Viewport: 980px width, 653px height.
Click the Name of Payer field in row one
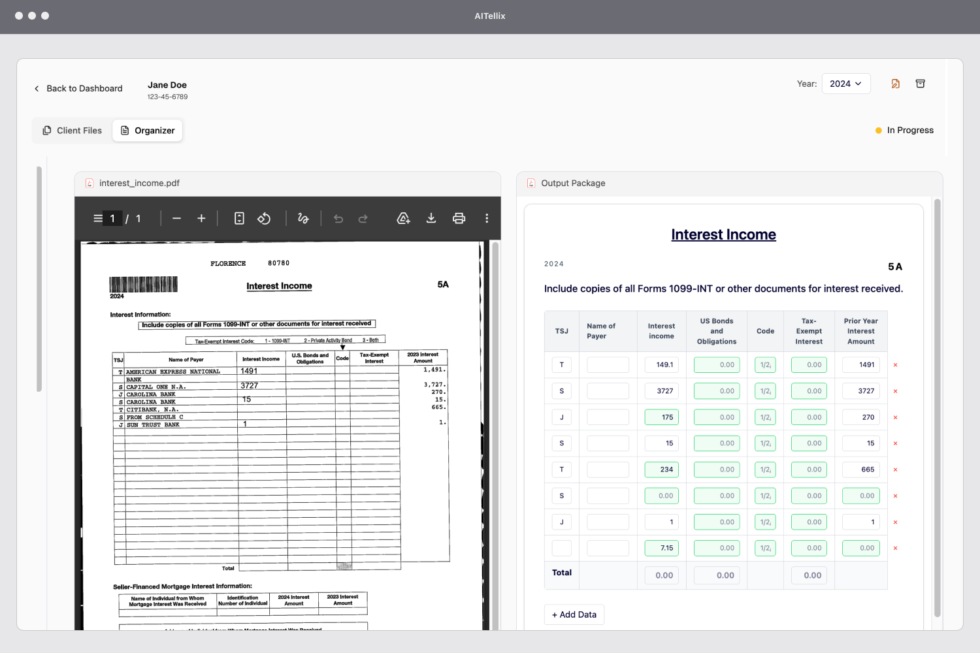(608, 364)
